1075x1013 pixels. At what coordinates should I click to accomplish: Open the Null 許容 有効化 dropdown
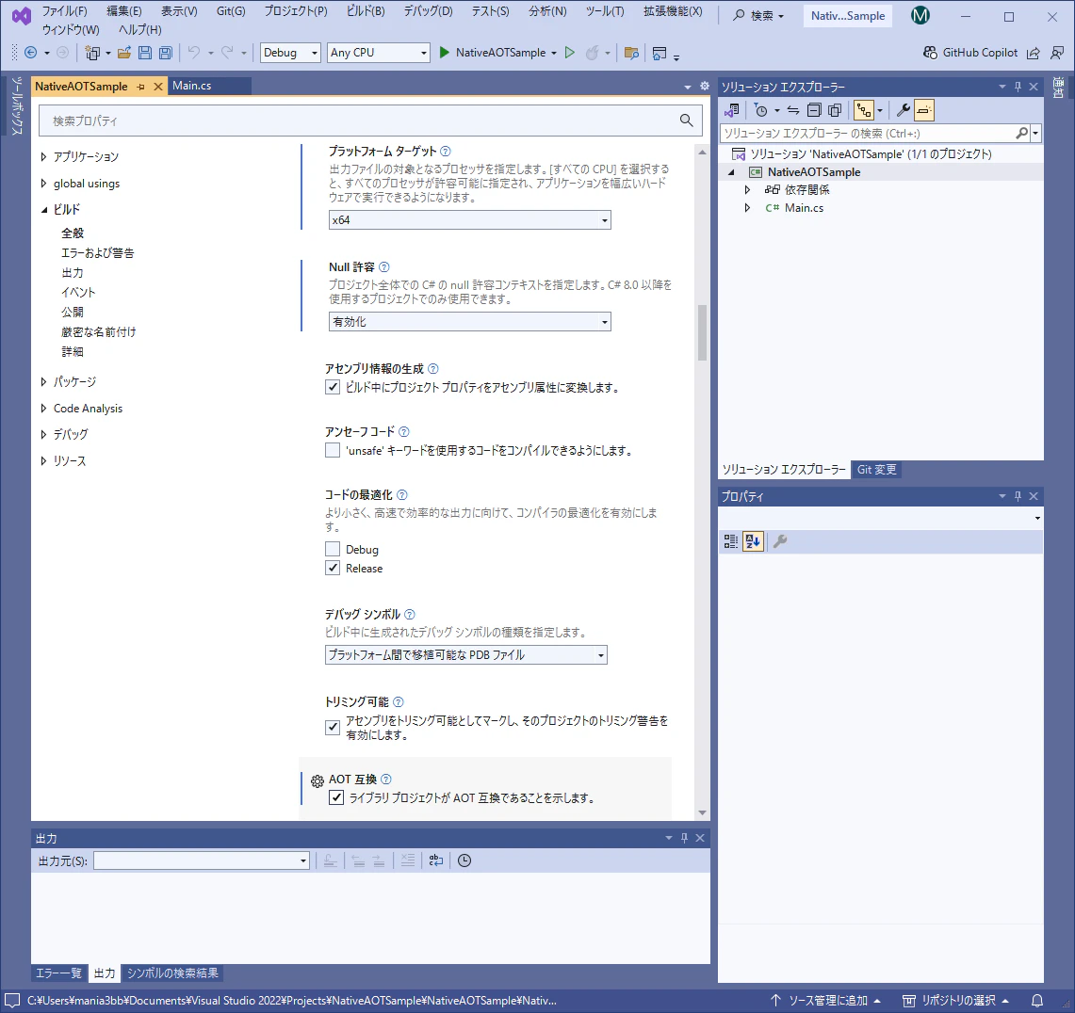tap(469, 322)
